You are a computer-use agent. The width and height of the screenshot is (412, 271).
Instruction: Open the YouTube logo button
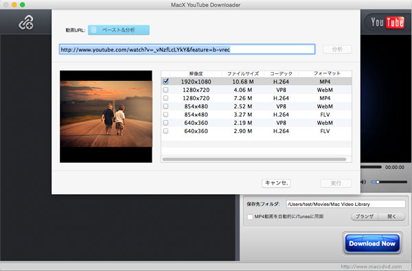pyautogui.click(x=387, y=23)
